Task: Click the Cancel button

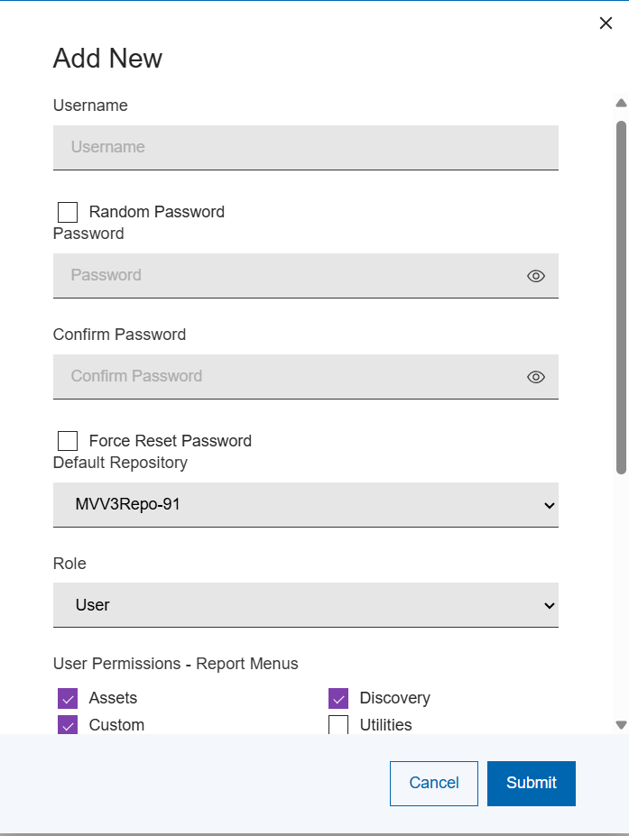Action: coord(434,783)
